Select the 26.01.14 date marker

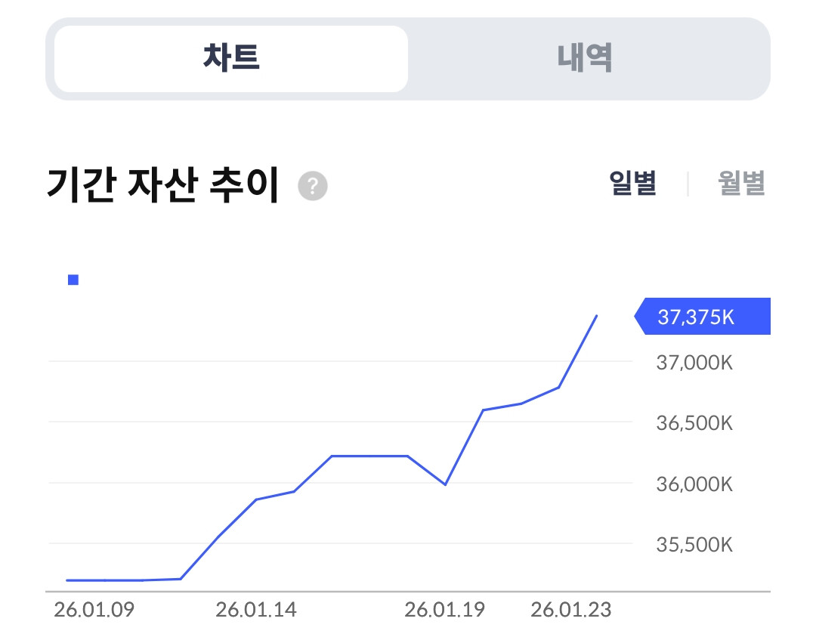(x=256, y=610)
